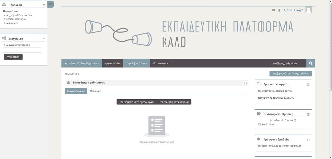Click Εκπαιδευτική Πλατφόρμα ΚΑΛΟ navbar item
The image size is (332, 159).
coord(82,63)
